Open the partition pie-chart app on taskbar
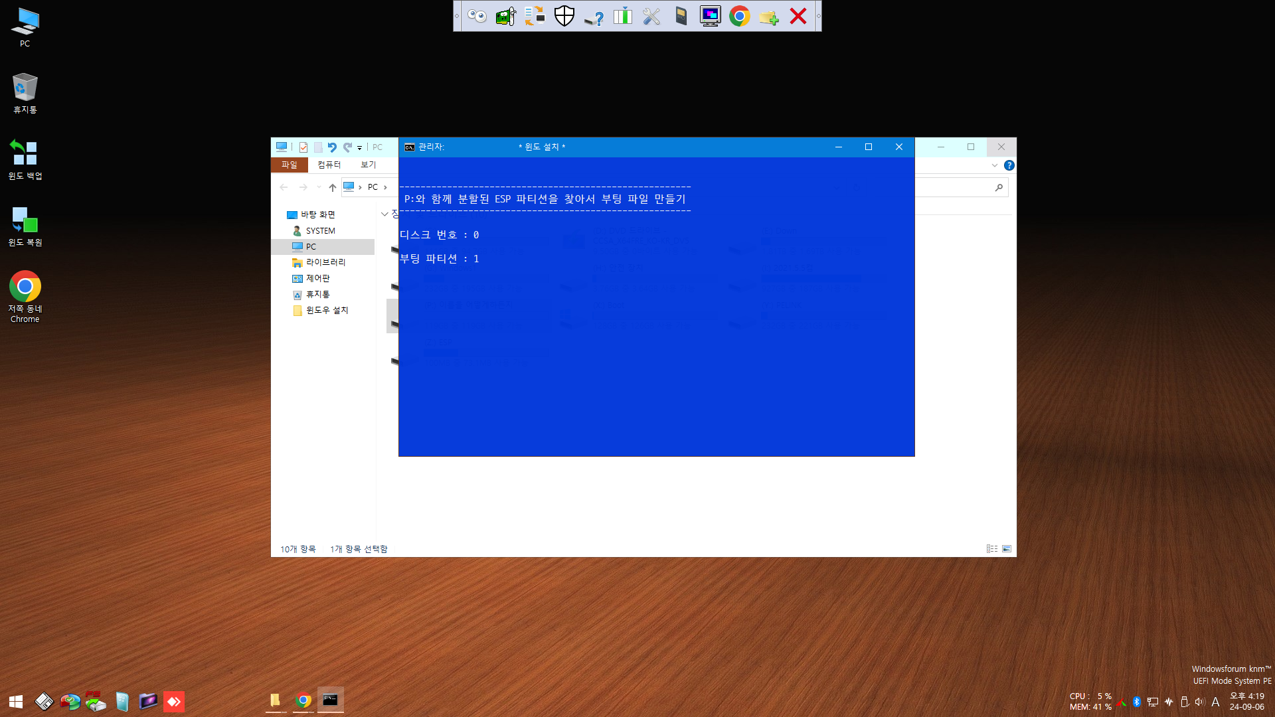 [x=70, y=702]
